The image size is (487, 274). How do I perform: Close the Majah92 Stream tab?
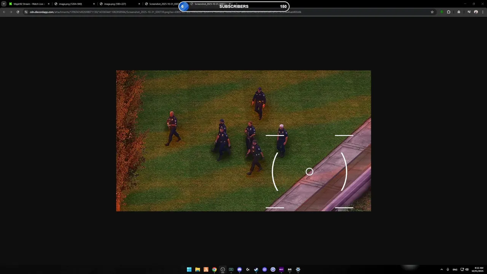point(49,4)
